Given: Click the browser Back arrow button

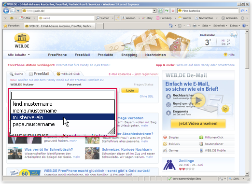Looking at the screenshot, I should (6, 11).
